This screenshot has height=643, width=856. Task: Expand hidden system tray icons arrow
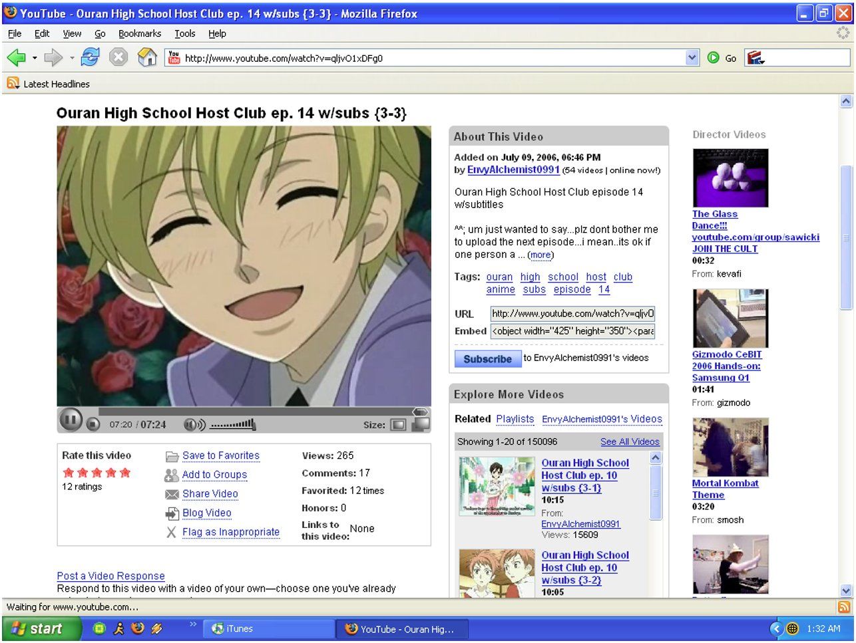[x=775, y=628]
